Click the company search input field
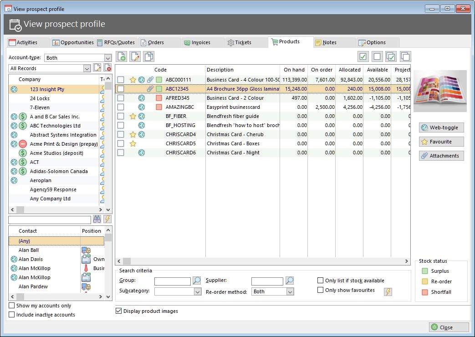 point(50,220)
